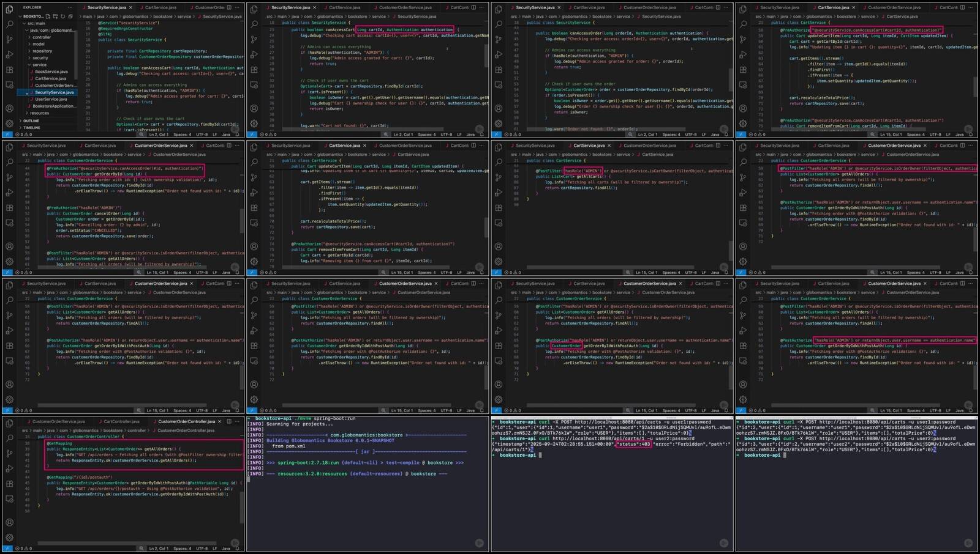Open Search in the window showing the Explorer file tree
This screenshot has width=980, height=554.
[9, 24]
